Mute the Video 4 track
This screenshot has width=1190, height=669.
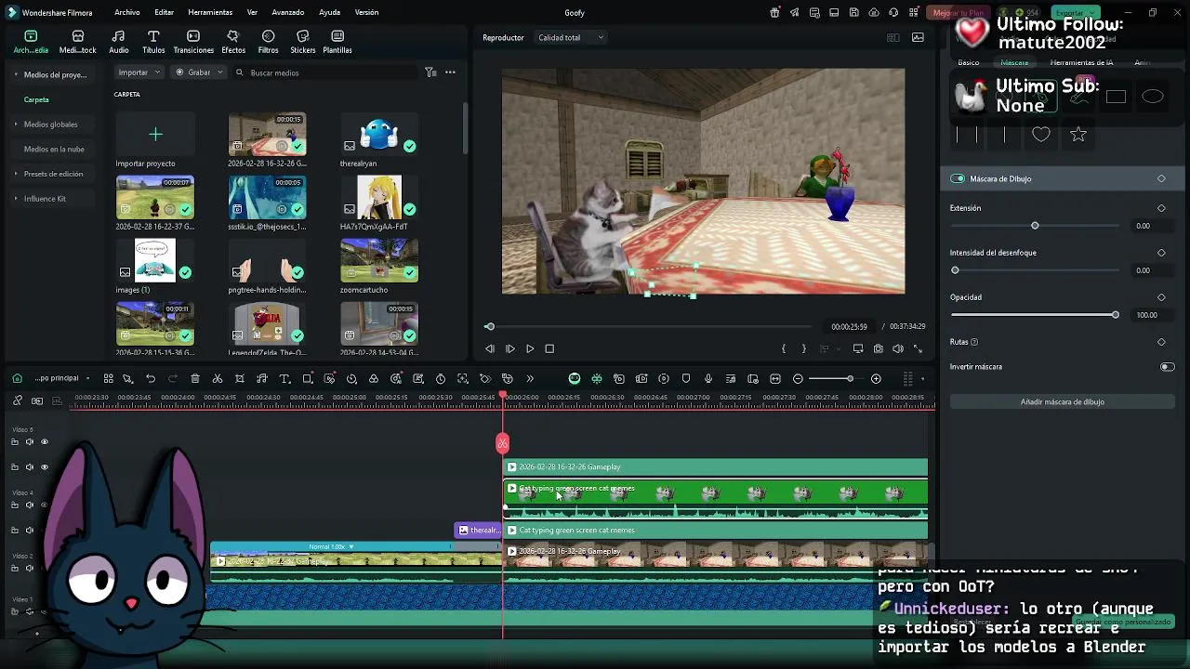click(x=29, y=505)
